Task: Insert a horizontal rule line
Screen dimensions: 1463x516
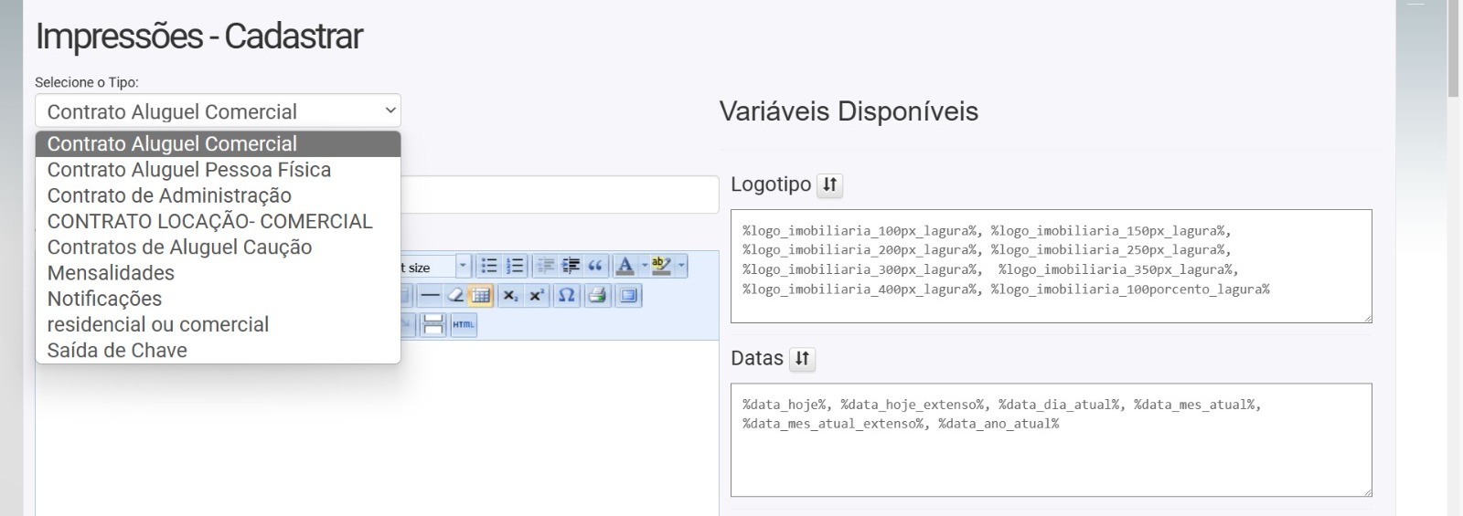Action: tap(430, 295)
